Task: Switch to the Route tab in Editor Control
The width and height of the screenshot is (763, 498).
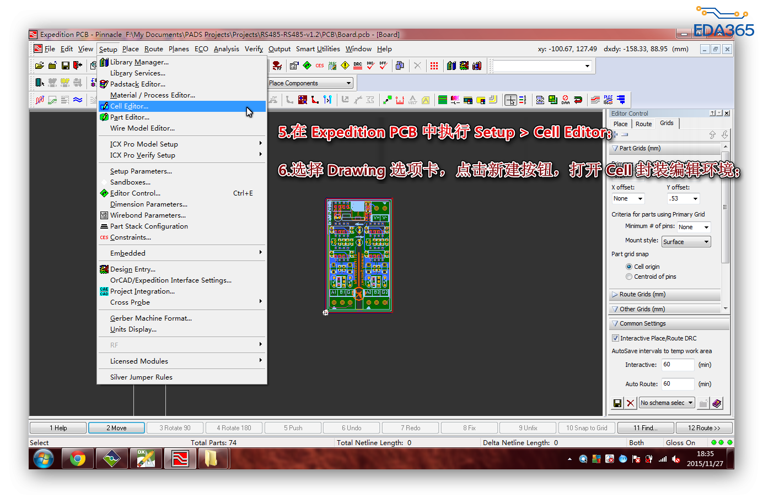Action: point(643,124)
